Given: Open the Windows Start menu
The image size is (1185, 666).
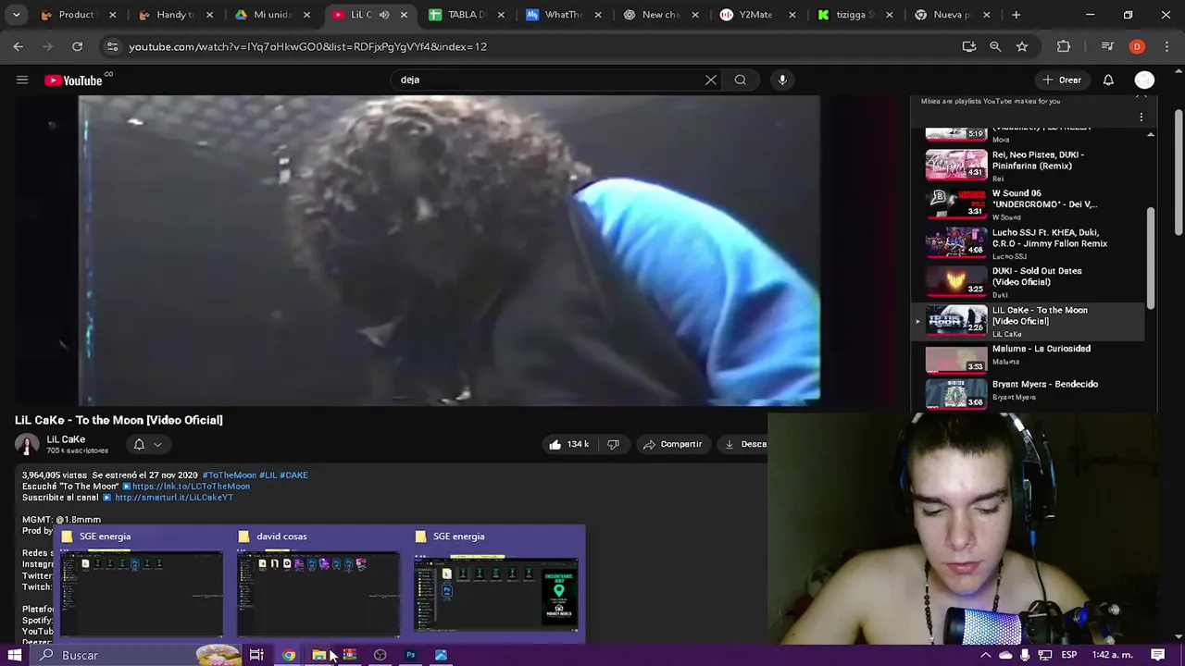Looking at the screenshot, I should [x=15, y=655].
